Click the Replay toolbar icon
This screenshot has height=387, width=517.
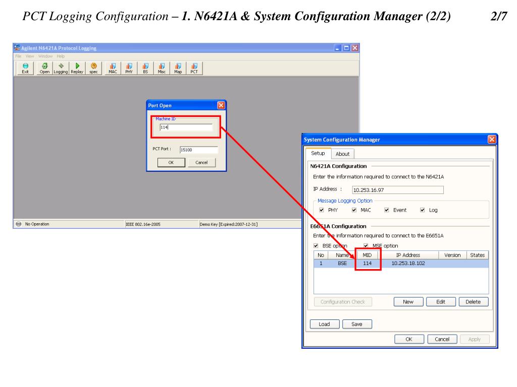coord(77,68)
